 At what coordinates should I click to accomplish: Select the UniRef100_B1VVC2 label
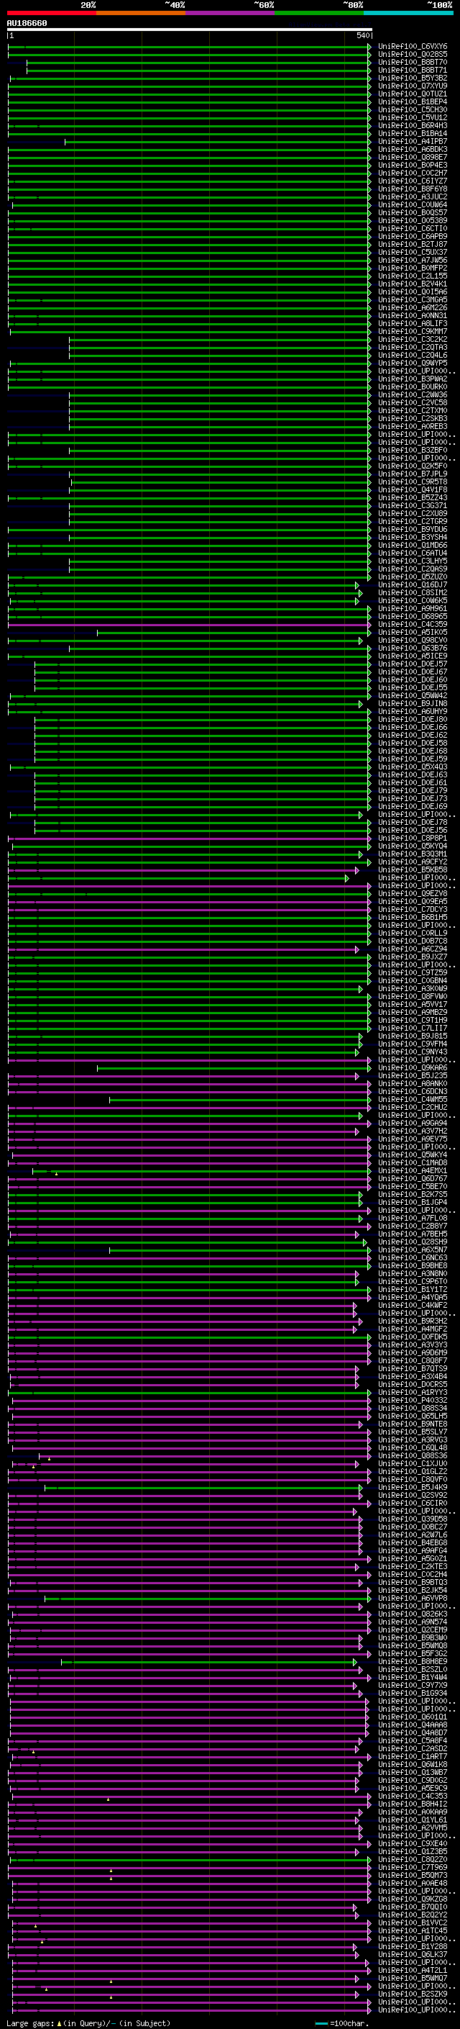pyautogui.click(x=413, y=1922)
